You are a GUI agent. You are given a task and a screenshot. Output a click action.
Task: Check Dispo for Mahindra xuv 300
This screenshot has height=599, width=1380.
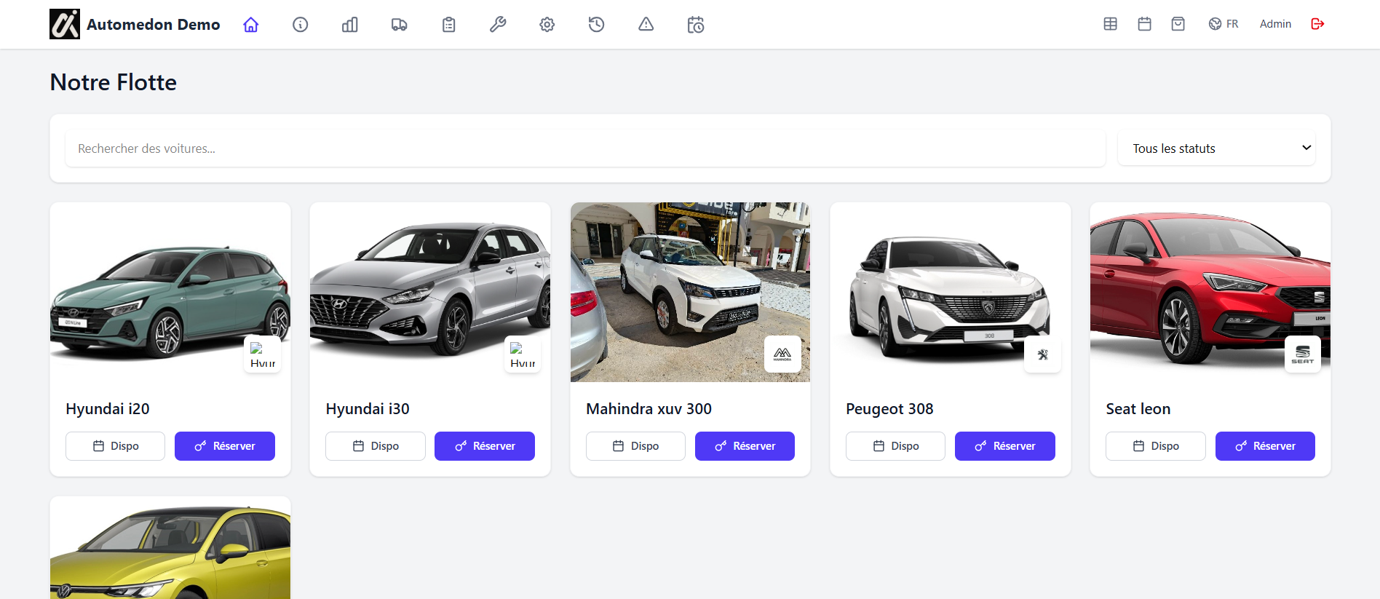[635, 446]
